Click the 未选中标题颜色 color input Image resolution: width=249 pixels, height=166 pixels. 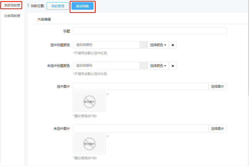(x=106, y=66)
